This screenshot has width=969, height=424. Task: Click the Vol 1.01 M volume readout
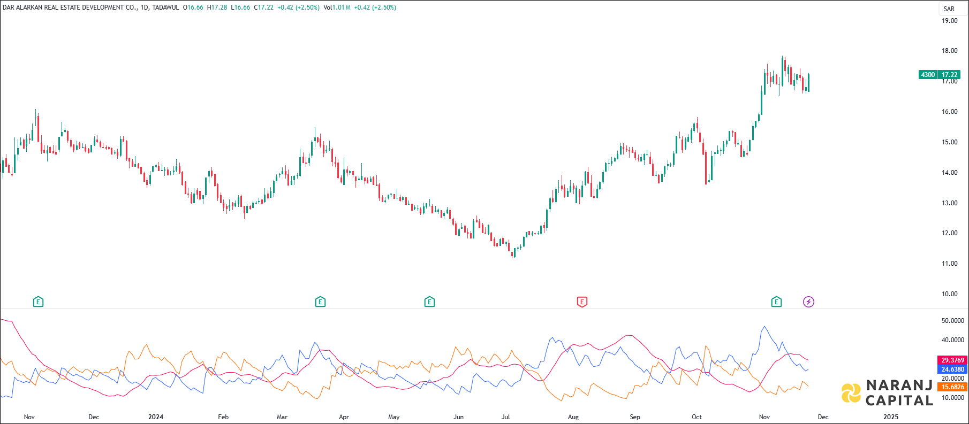[337, 7]
